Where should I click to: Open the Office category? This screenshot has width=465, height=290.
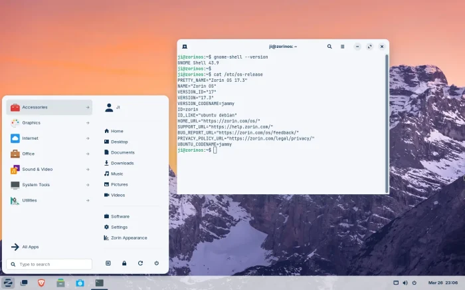point(49,154)
